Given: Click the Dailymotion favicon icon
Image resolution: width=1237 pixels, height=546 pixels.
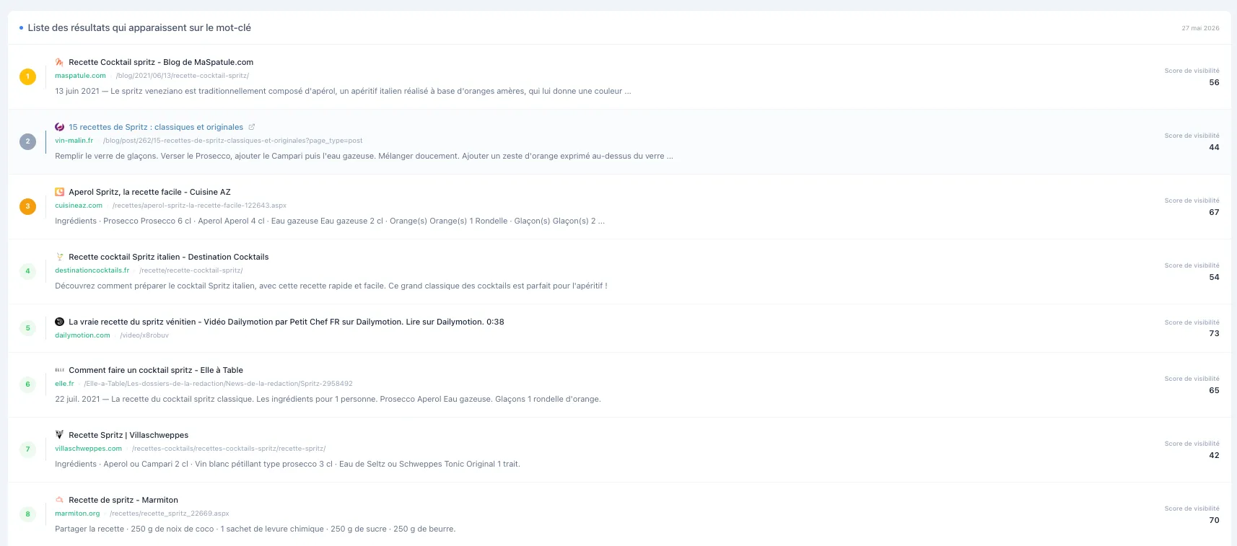Looking at the screenshot, I should (x=60, y=322).
